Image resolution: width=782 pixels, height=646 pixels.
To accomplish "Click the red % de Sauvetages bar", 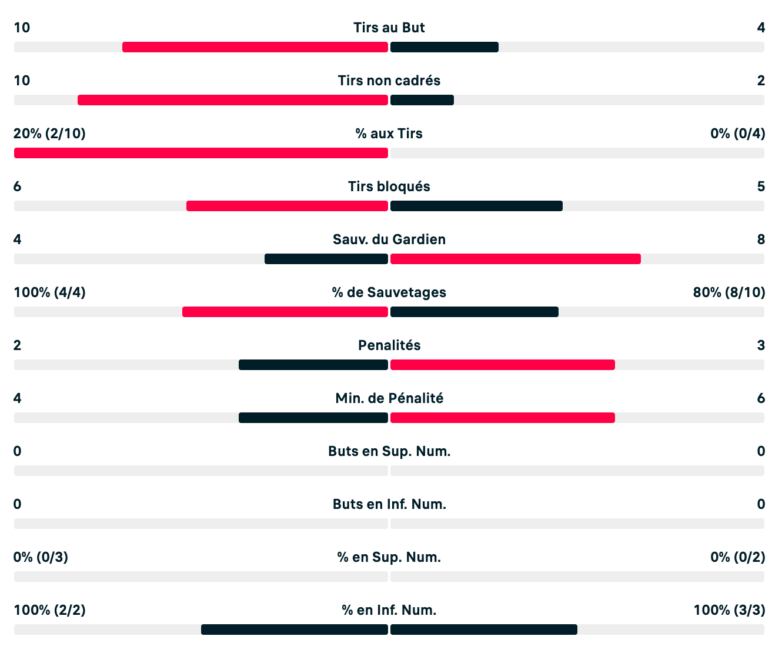I will [285, 312].
